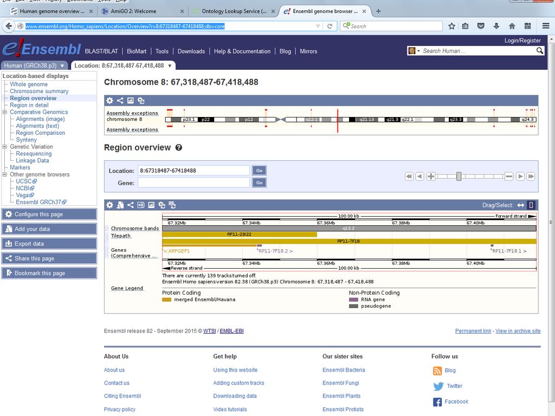
Task: Move region left one step
Action: [420, 176]
